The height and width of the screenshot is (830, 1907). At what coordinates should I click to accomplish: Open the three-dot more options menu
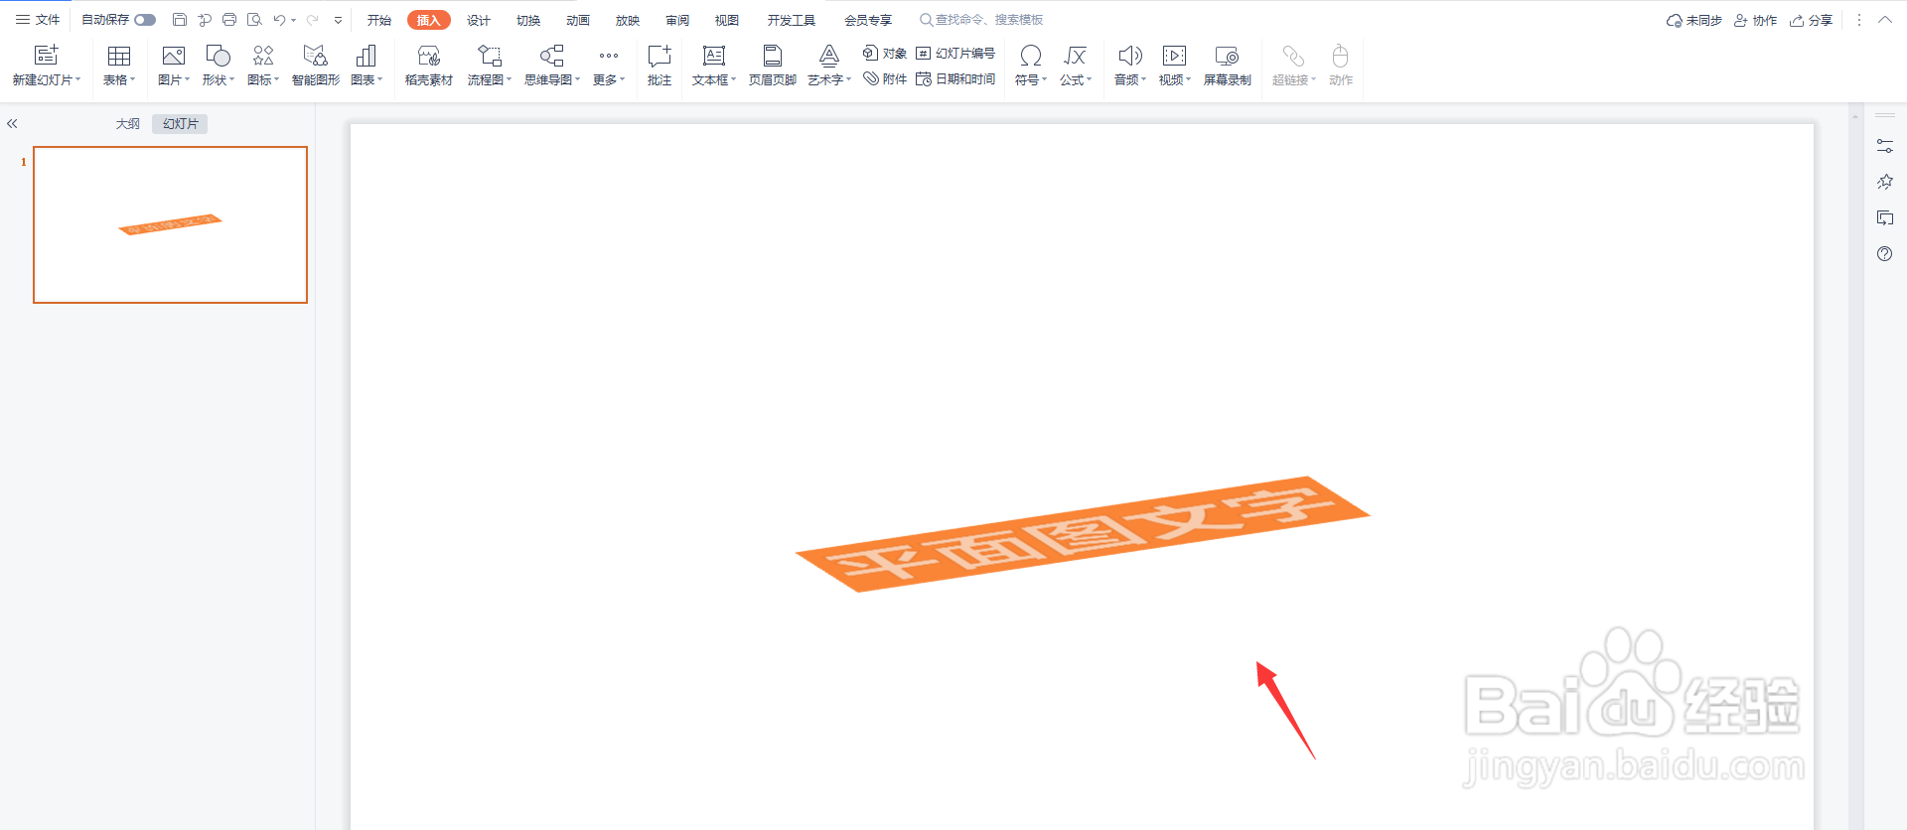coord(1859,20)
